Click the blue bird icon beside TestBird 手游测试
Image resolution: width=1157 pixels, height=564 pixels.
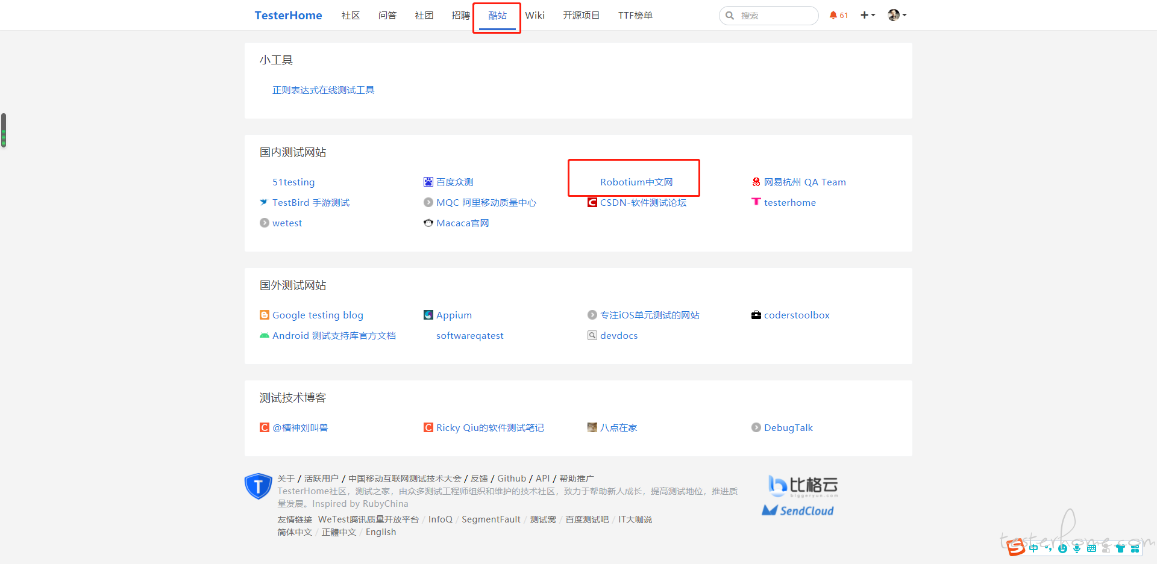[264, 202]
